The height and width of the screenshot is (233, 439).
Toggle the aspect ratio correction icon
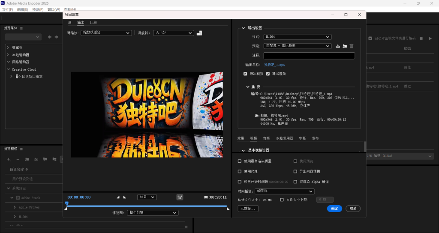[x=180, y=197]
